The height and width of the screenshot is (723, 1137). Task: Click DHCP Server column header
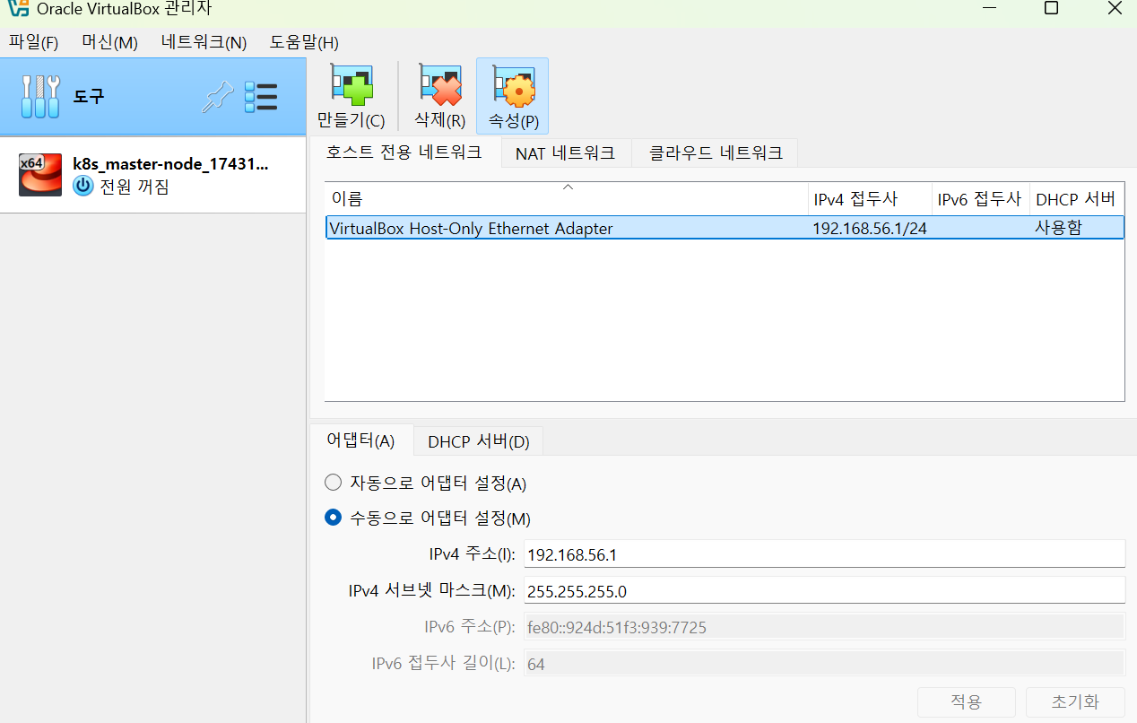click(x=1076, y=199)
